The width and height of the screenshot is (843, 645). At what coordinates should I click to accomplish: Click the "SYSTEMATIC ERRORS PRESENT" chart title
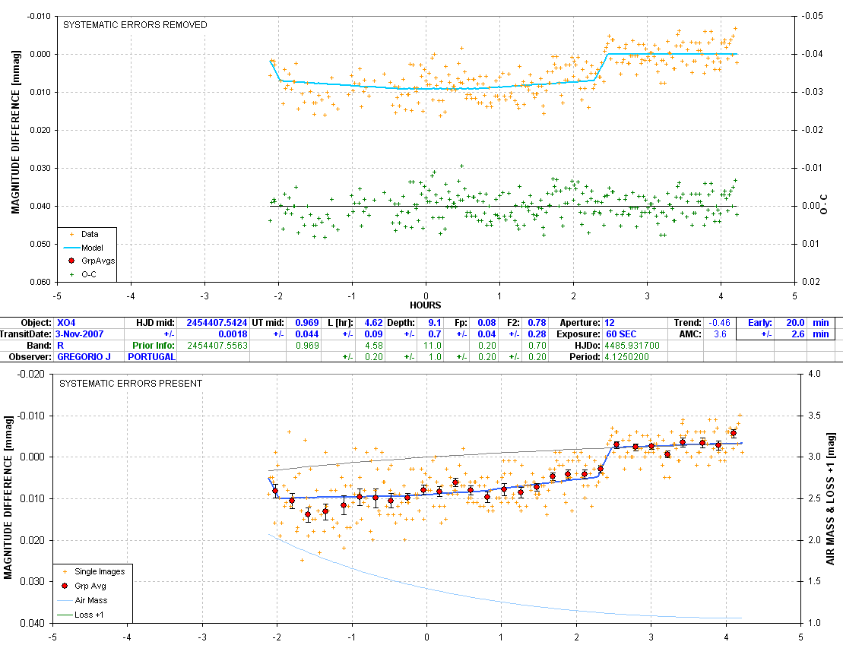pos(131,383)
